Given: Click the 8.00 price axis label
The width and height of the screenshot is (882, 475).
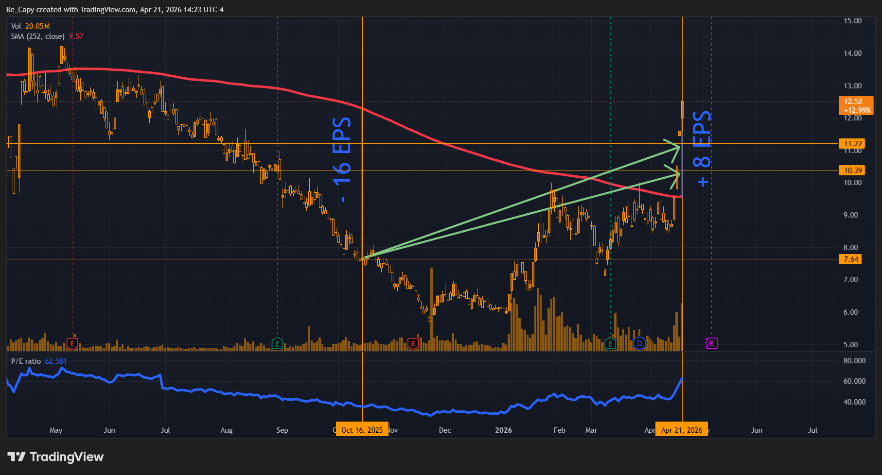Looking at the screenshot, I should pyautogui.click(x=851, y=248).
